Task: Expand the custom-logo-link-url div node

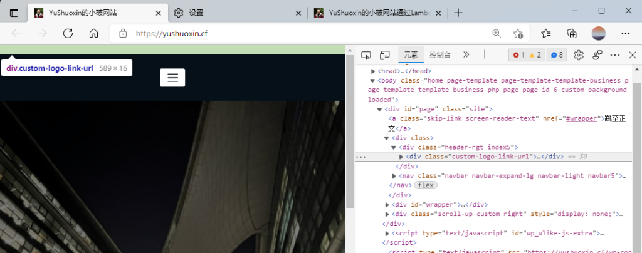Action: 401,157
